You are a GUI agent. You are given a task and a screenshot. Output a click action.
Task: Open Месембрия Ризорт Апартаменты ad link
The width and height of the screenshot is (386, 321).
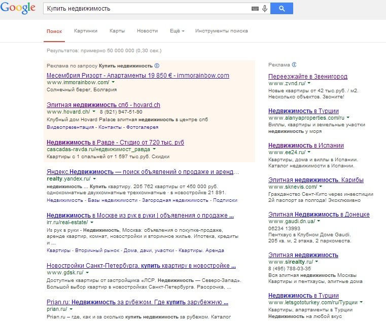[138, 76]
